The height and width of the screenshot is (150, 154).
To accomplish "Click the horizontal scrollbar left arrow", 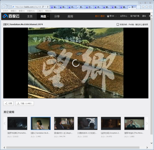I will tap(4, 147).
